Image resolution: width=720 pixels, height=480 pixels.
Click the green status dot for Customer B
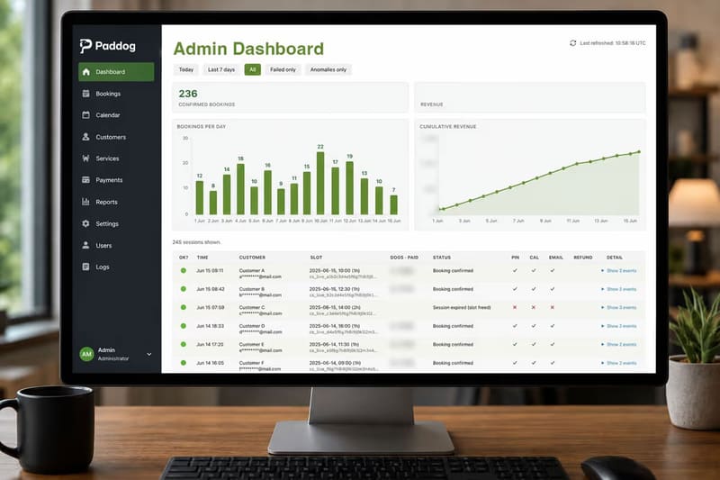pos(184,289)
